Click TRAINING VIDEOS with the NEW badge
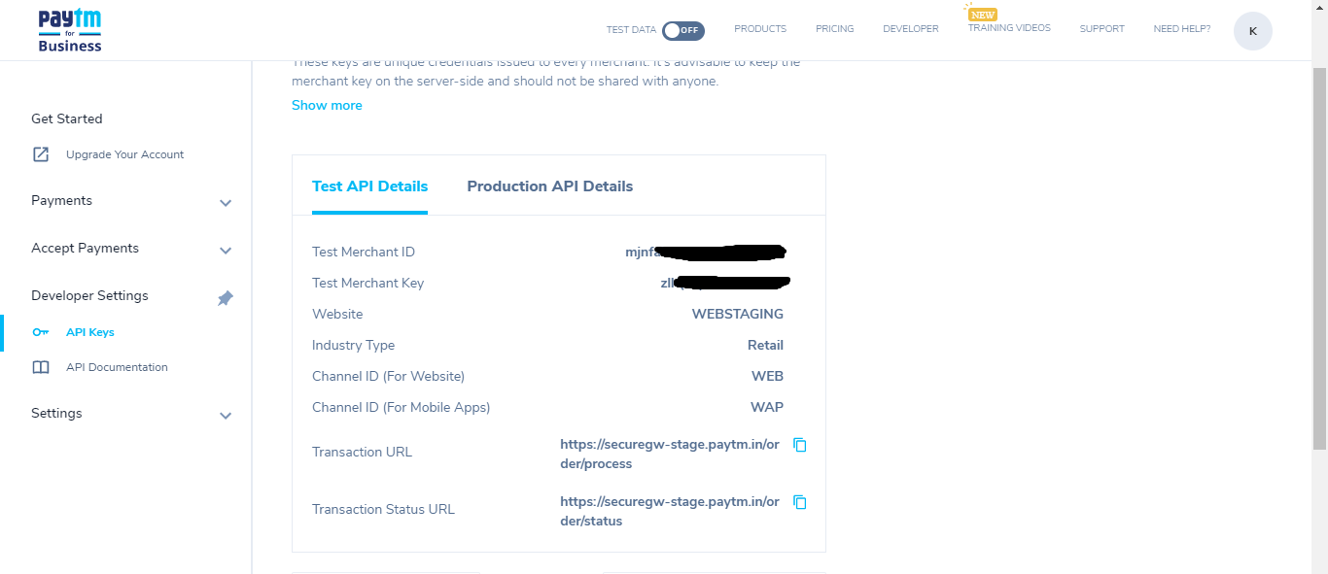 [1008, 27]
